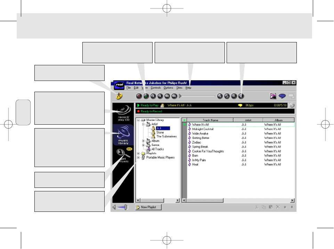Skip to next track button
Viewport: 334px width, 249px height.
point(174,96)
